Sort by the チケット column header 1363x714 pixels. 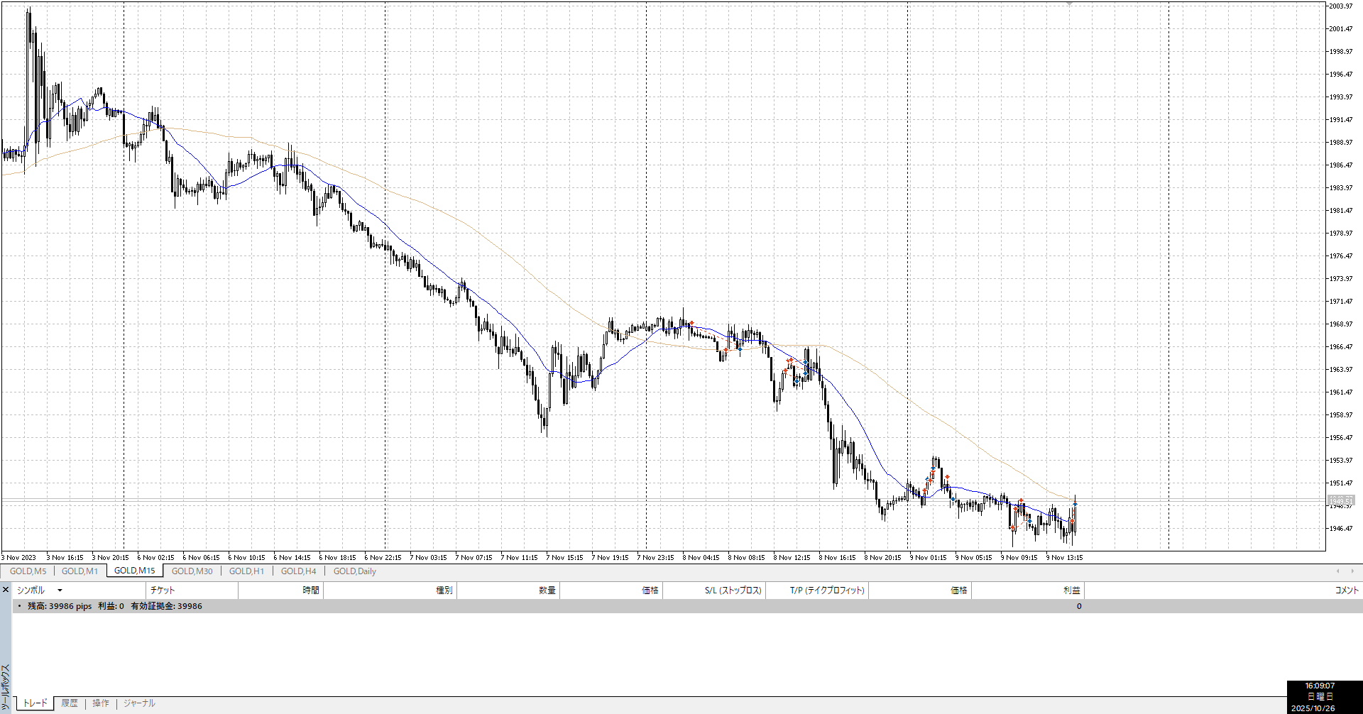pos(163,591)
